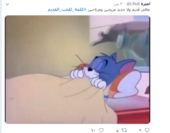170x133 pixels.
Task: Click the blurred window in the picture
Action: pyautogui.click(x=120, y=41)
